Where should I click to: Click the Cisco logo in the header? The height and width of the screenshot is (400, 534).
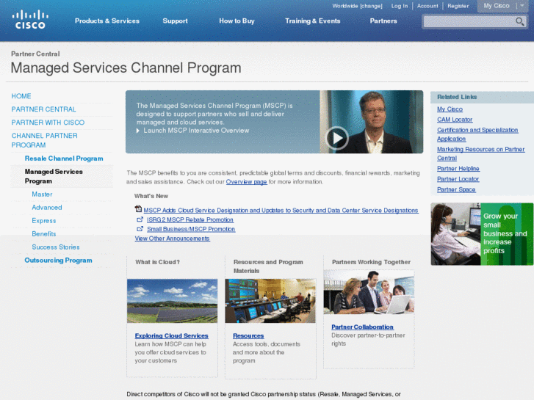30,19
